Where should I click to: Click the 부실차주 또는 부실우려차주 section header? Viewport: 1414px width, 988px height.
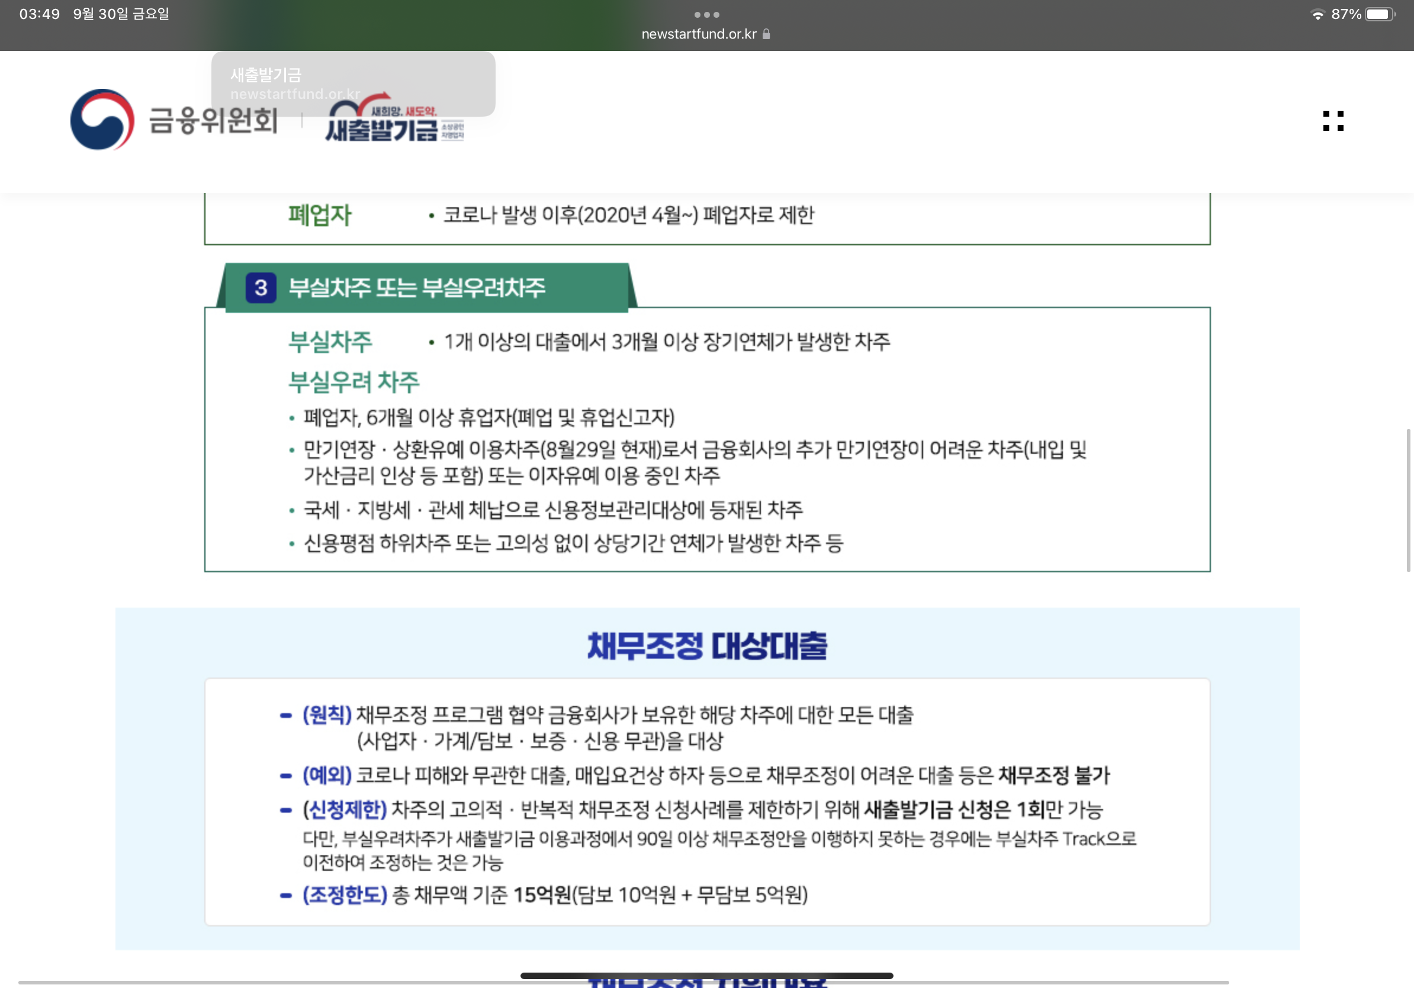point(417,288)
